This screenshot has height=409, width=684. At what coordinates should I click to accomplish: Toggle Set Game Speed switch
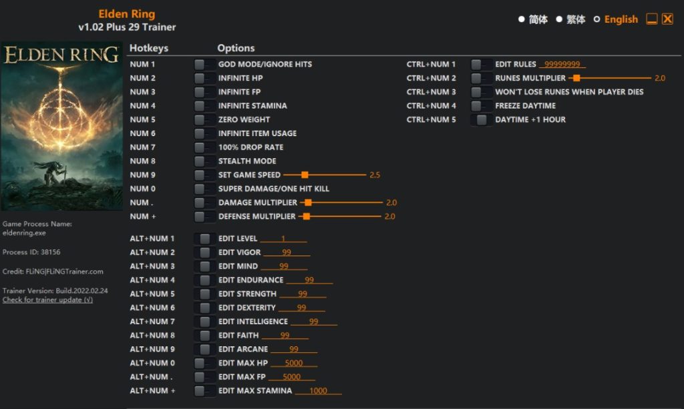pyautogui.click(x=204, y=175)
